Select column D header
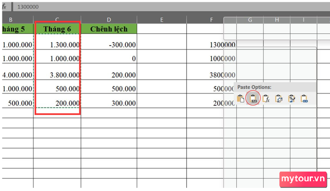 [x=109, y=20]
